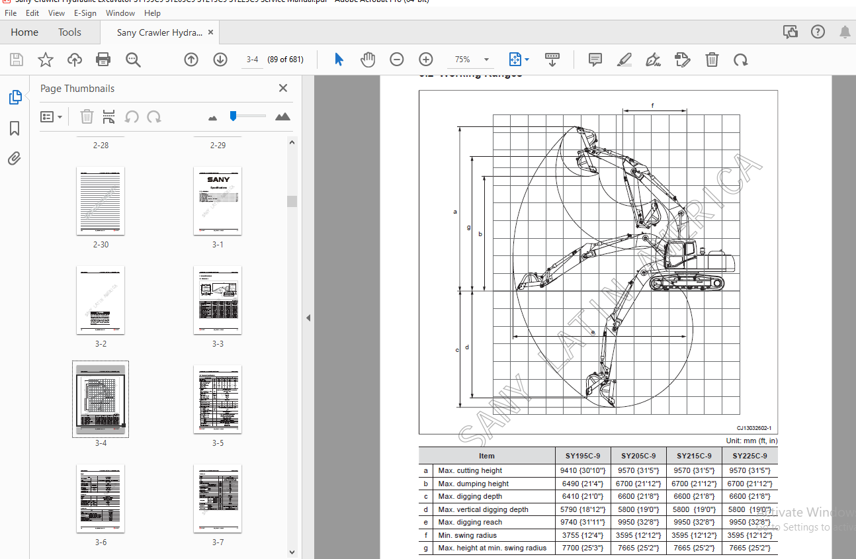This screenshot has width=856, height=559.
Task: Delete page with toolbar trash icon
Action: tap(712, 60)
